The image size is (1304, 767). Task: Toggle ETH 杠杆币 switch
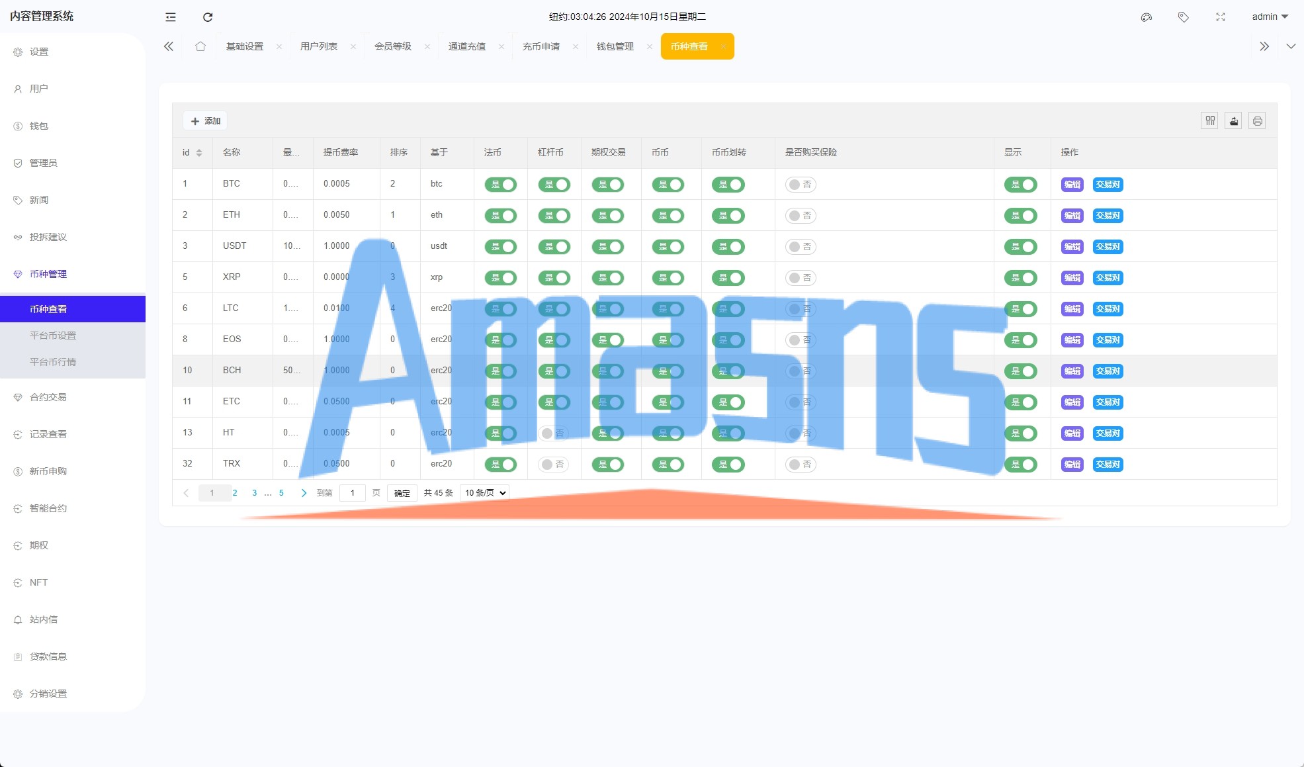click(x=554, y=216)
